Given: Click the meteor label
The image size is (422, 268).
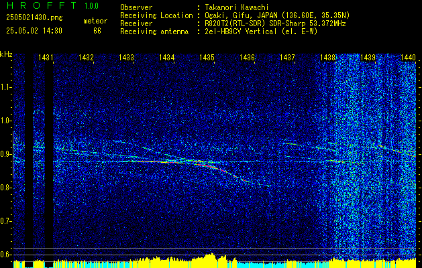Looking at the screenshot, I should 95,21.
